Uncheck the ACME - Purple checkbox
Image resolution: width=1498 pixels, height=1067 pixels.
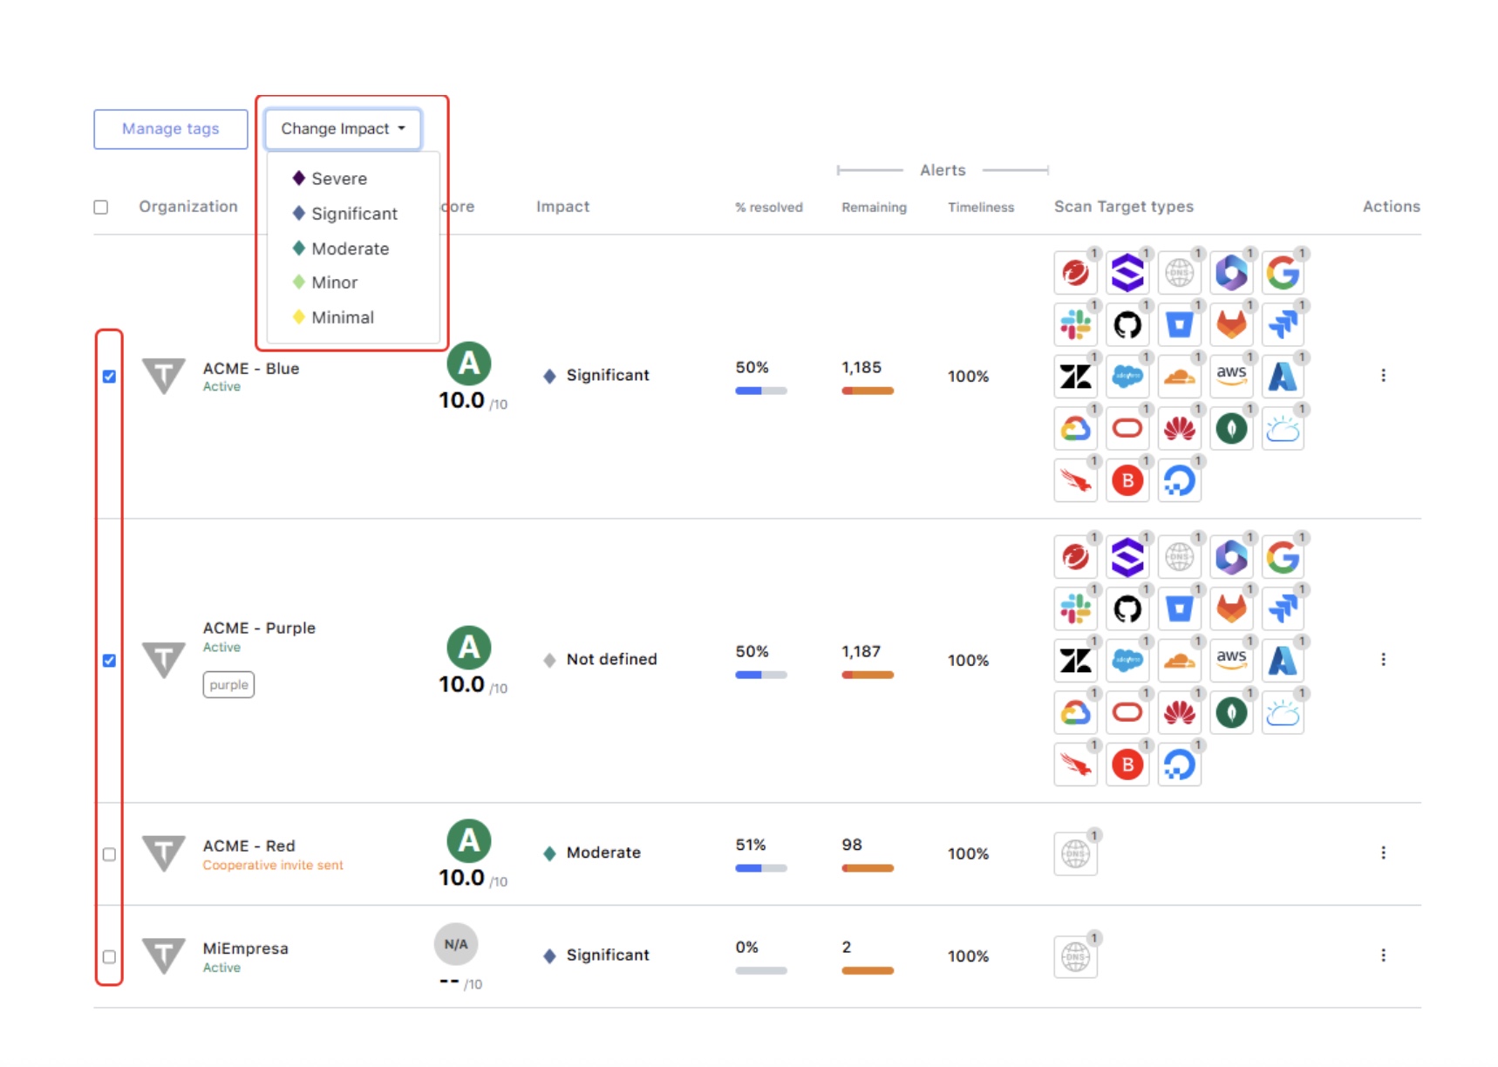coord(109,661)
